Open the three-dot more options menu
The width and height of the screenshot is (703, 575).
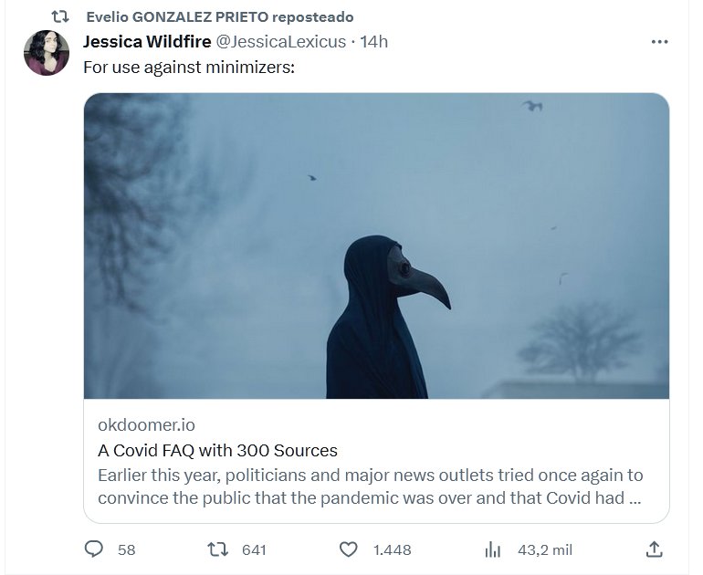pyautogui.click(x=659, y=42)
